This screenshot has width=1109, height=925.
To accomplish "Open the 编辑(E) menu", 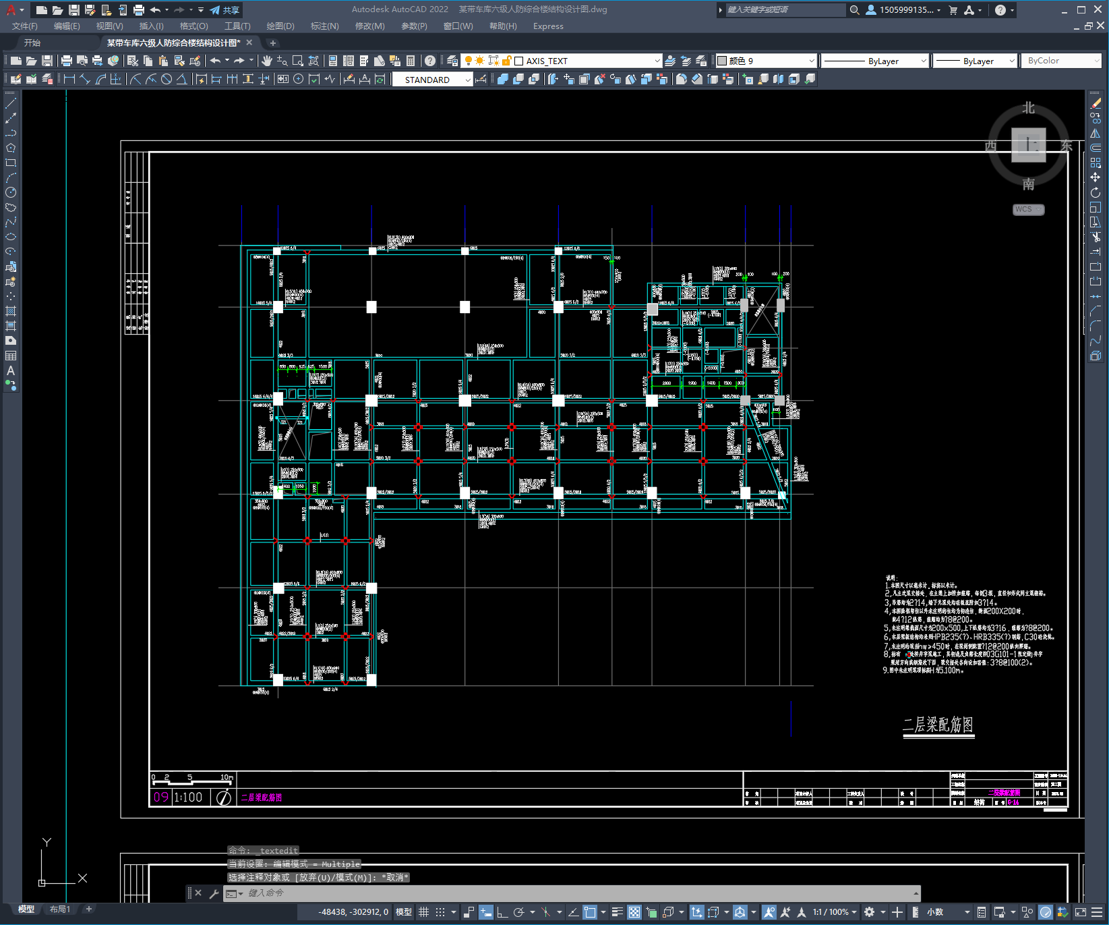I will [x=67, y=26].
